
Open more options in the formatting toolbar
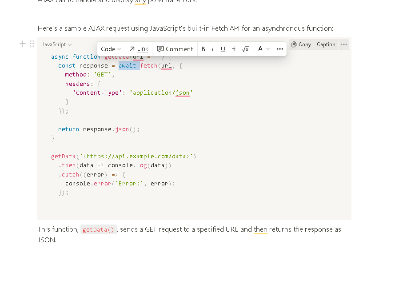coord(280,49)
